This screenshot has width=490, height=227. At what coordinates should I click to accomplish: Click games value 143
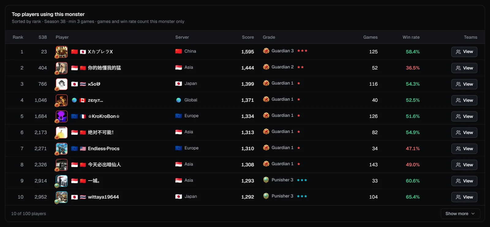373,165
